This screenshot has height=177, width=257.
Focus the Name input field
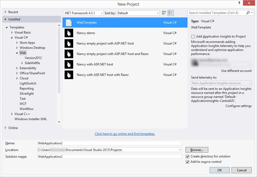pyautogui.click(x=109, y=143)
